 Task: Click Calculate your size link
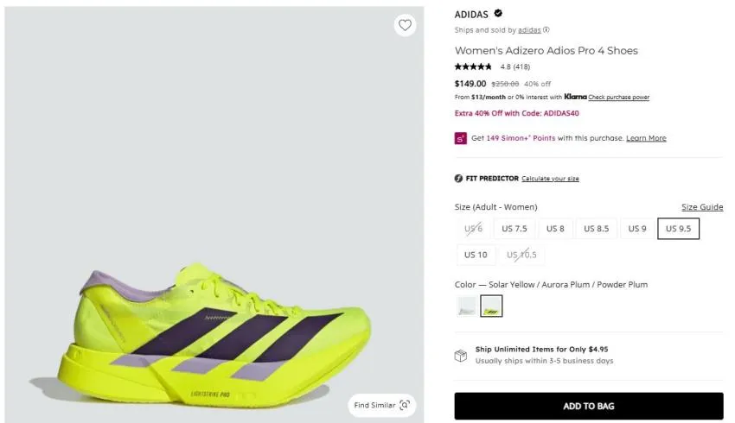coord(550,179)
